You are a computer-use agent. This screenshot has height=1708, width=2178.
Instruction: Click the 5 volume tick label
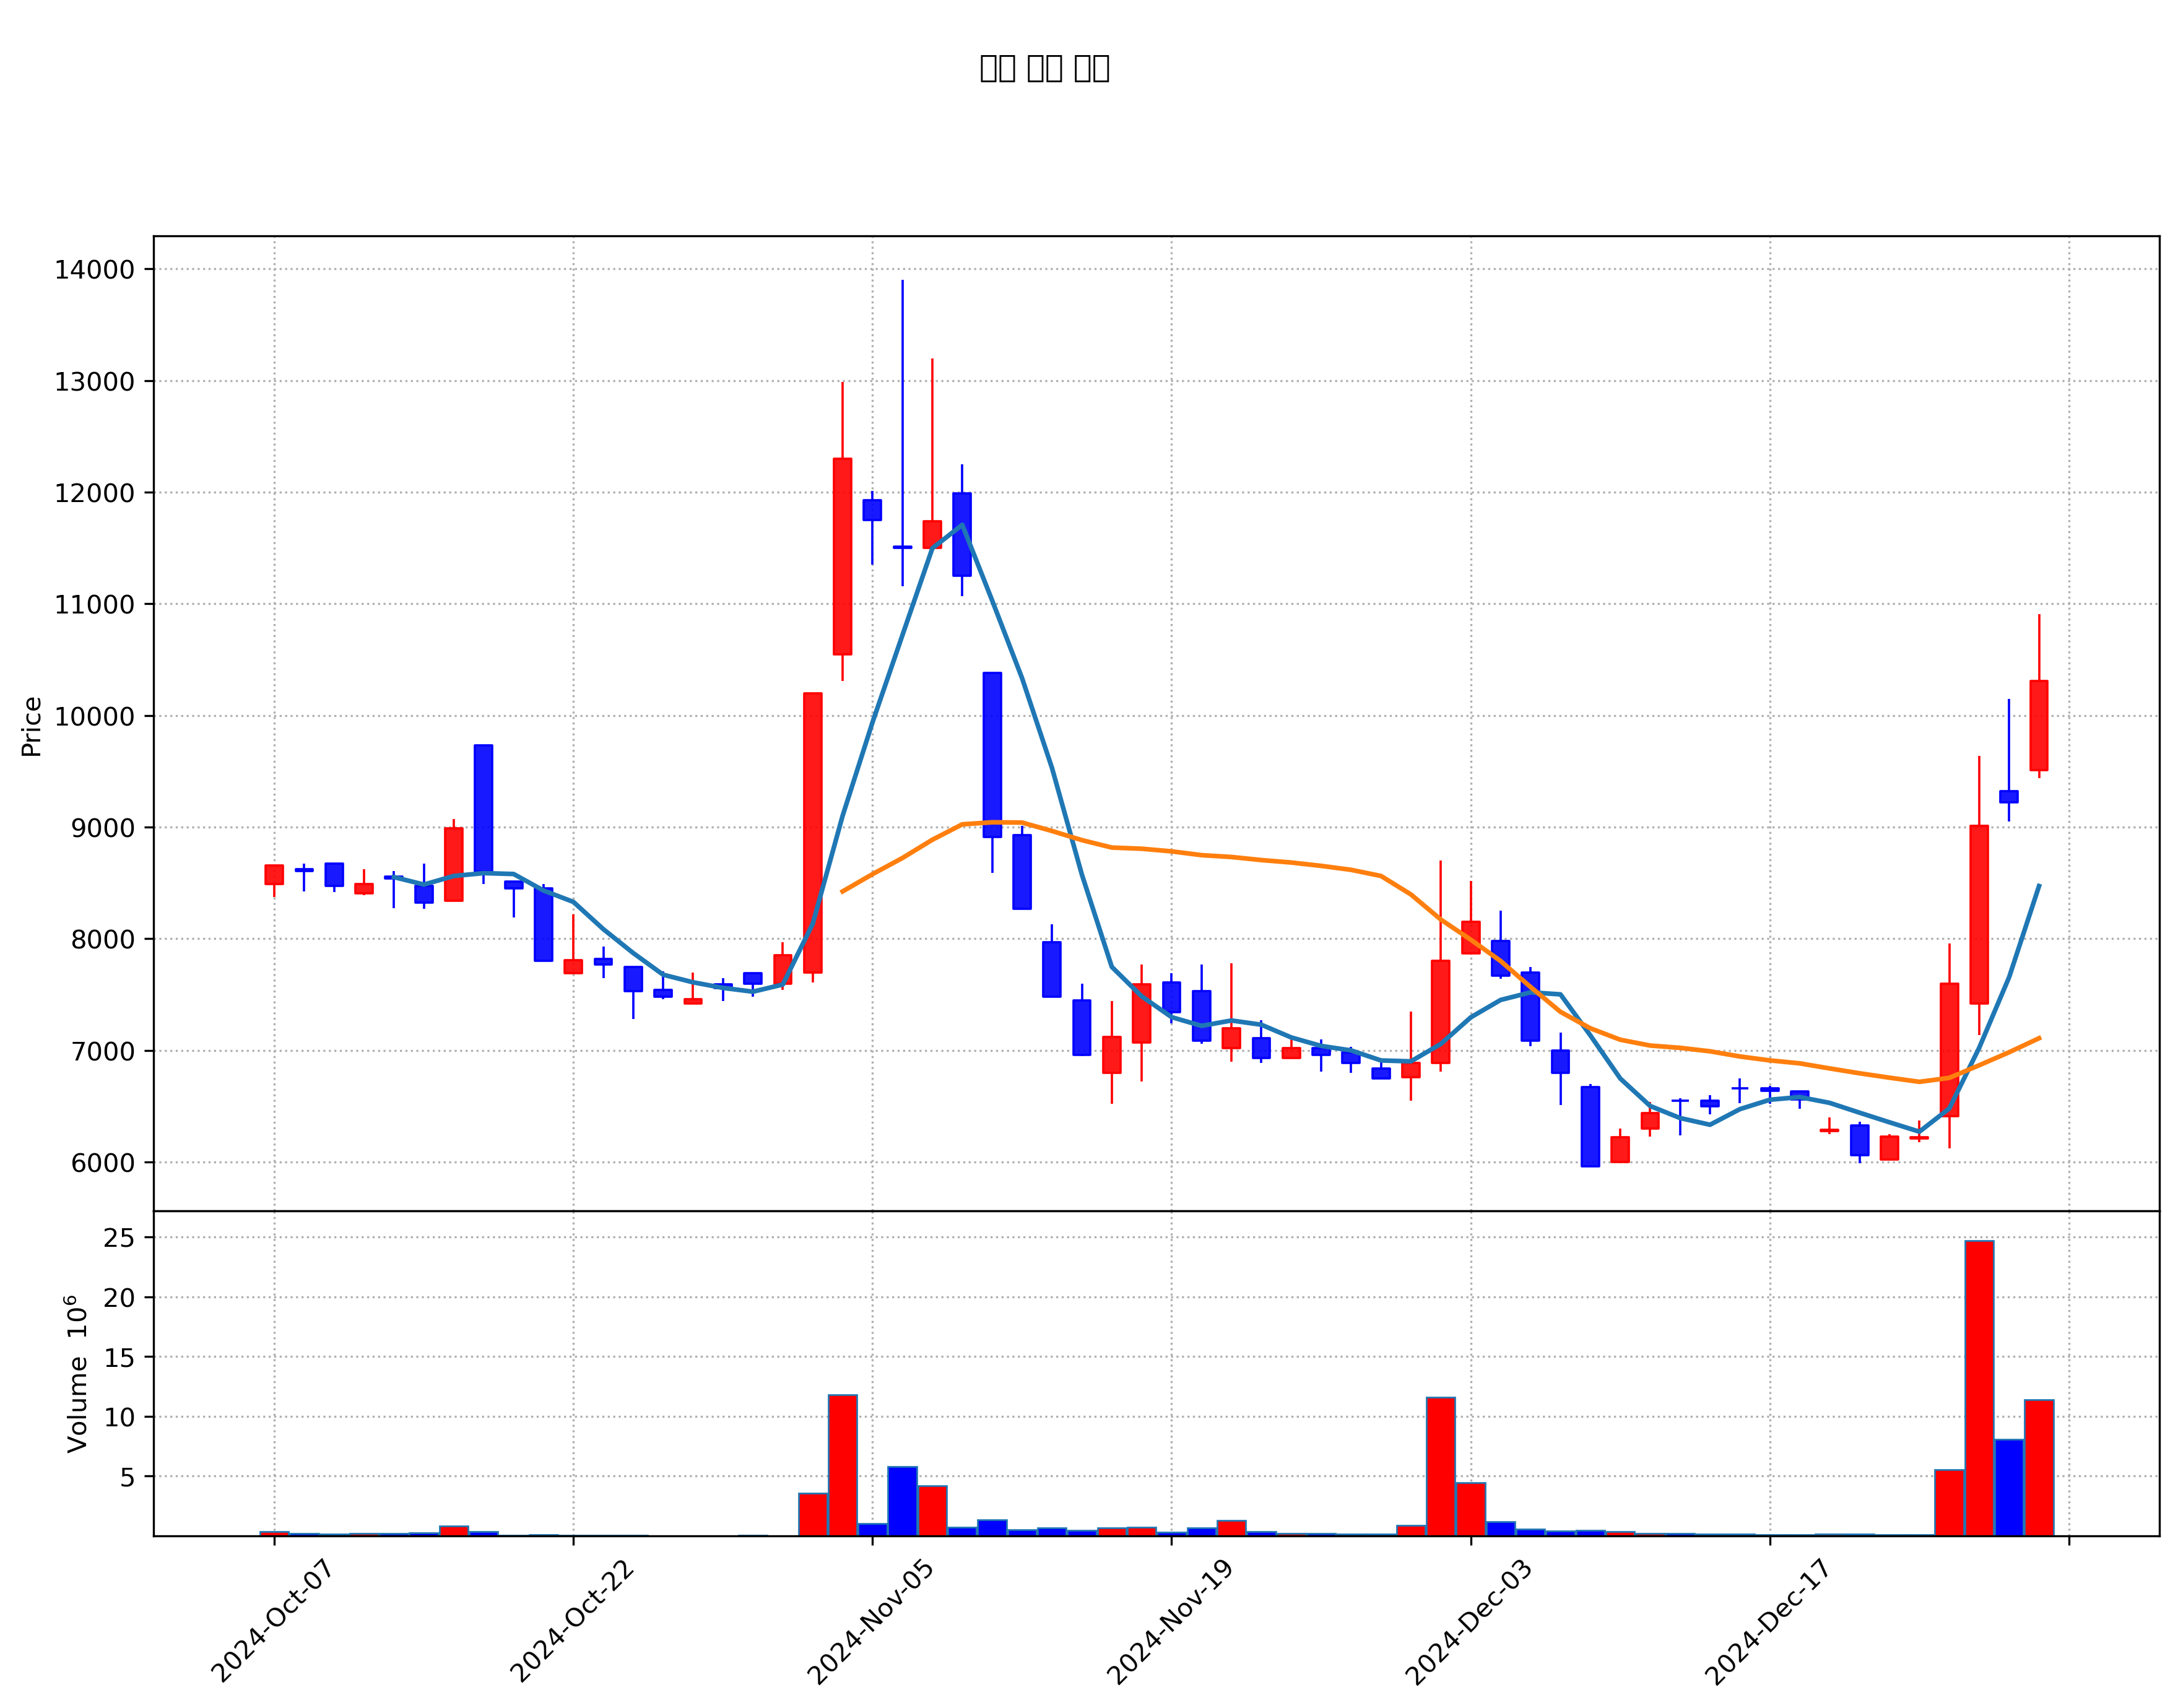[x=127, y=1478]
